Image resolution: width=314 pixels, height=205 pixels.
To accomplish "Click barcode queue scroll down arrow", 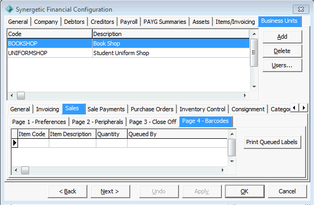I will (232, 162).
